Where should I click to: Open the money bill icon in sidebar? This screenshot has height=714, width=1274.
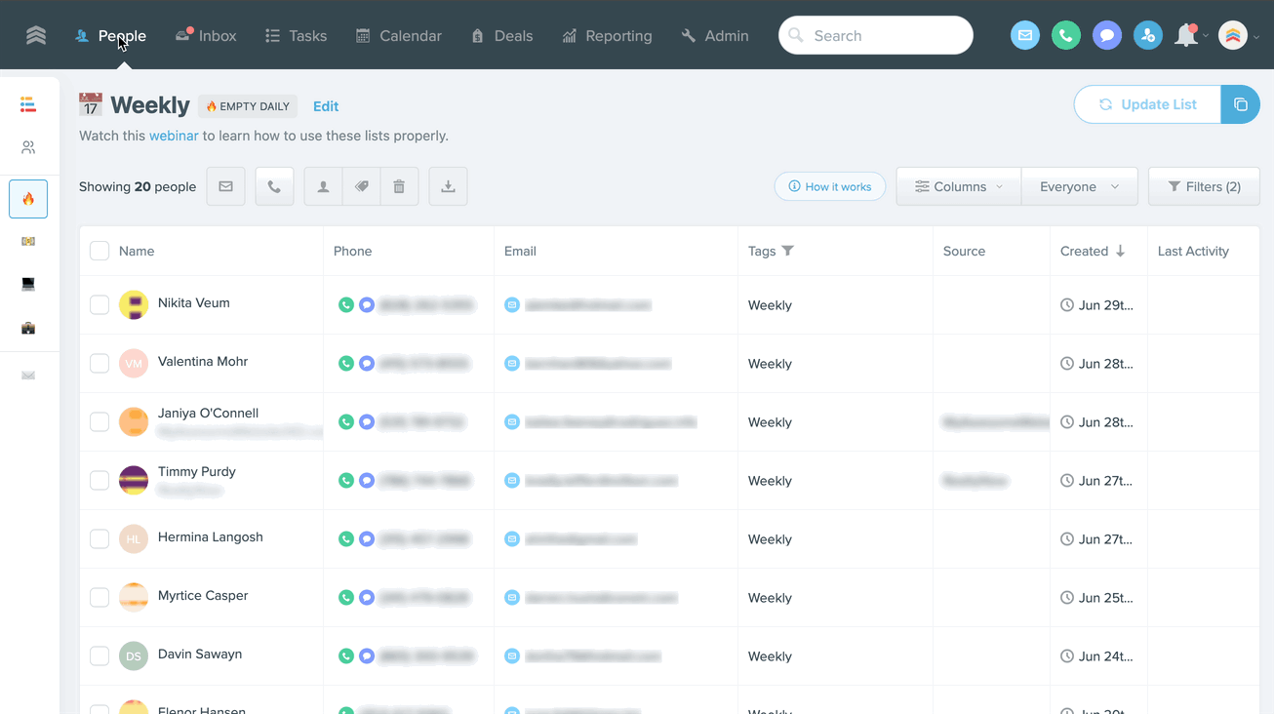pos(28,241)
